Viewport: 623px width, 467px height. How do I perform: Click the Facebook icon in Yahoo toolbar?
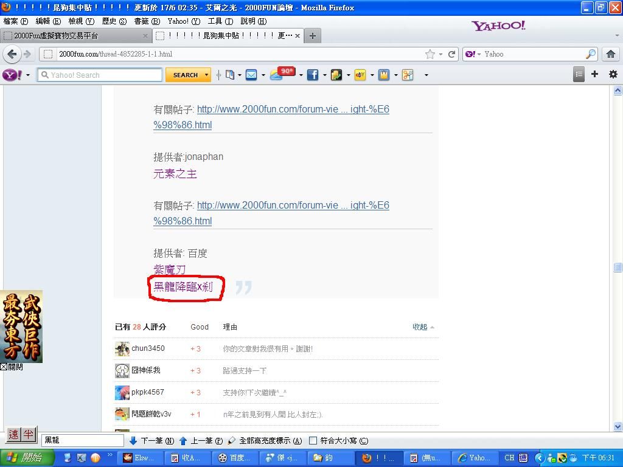pos(312,75)
